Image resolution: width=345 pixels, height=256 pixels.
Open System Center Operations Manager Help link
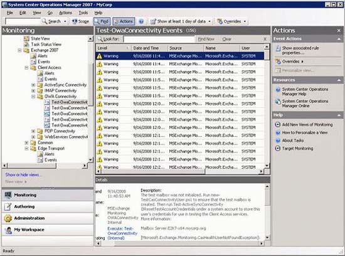point(305,92)
